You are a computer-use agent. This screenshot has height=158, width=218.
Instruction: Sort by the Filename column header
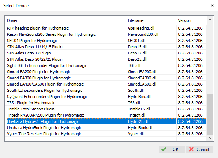coord(151,20)
